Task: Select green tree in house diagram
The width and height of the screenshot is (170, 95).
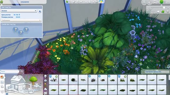Action: click(33, 80)
